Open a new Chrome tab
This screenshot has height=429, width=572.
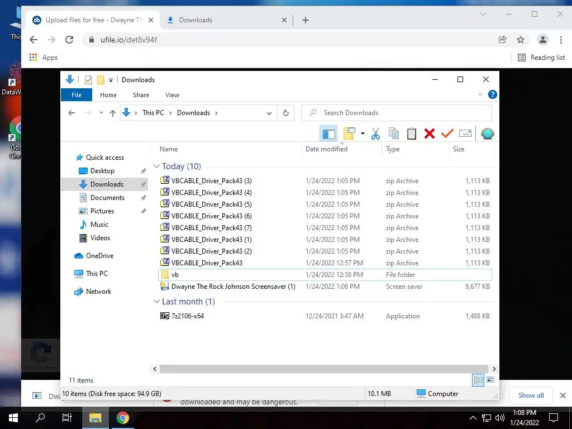pyautogui.click(x=306, y=20)
